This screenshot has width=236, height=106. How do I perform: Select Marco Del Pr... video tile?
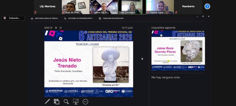click(x=104, y=7)
